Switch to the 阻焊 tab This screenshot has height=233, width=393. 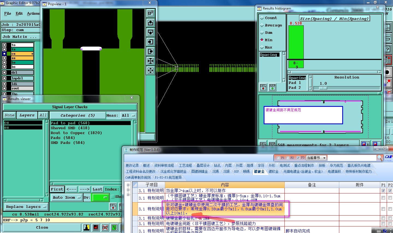pyautogui.click(x=250, y=165)
